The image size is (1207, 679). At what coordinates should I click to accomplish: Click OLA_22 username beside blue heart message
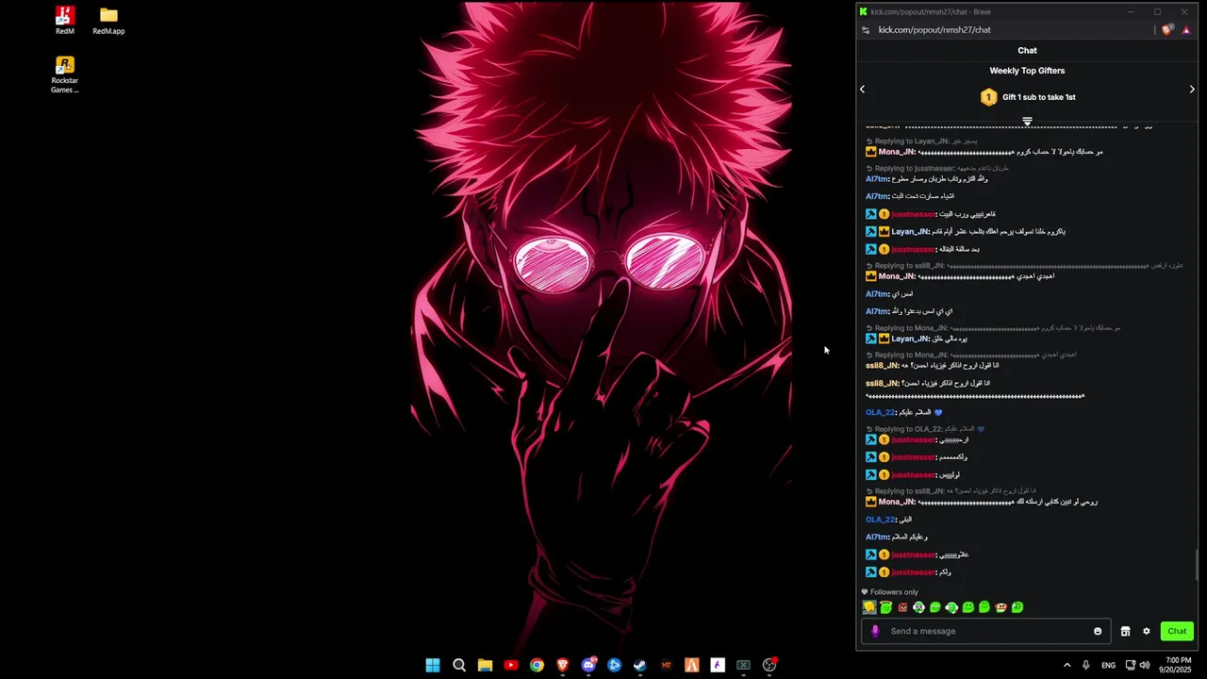(880, 412)
